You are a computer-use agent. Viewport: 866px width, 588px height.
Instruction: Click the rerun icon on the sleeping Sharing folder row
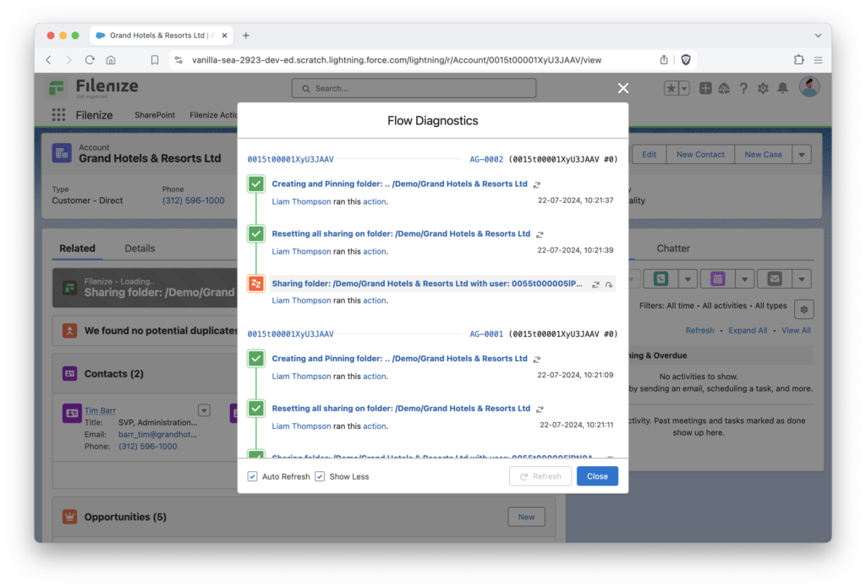[x=595, y=284]
